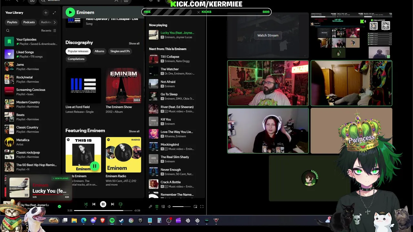The height and width of the screenshot is (232, 413).
Task: Open the miniplayer icon
Action: coord(195,207)
